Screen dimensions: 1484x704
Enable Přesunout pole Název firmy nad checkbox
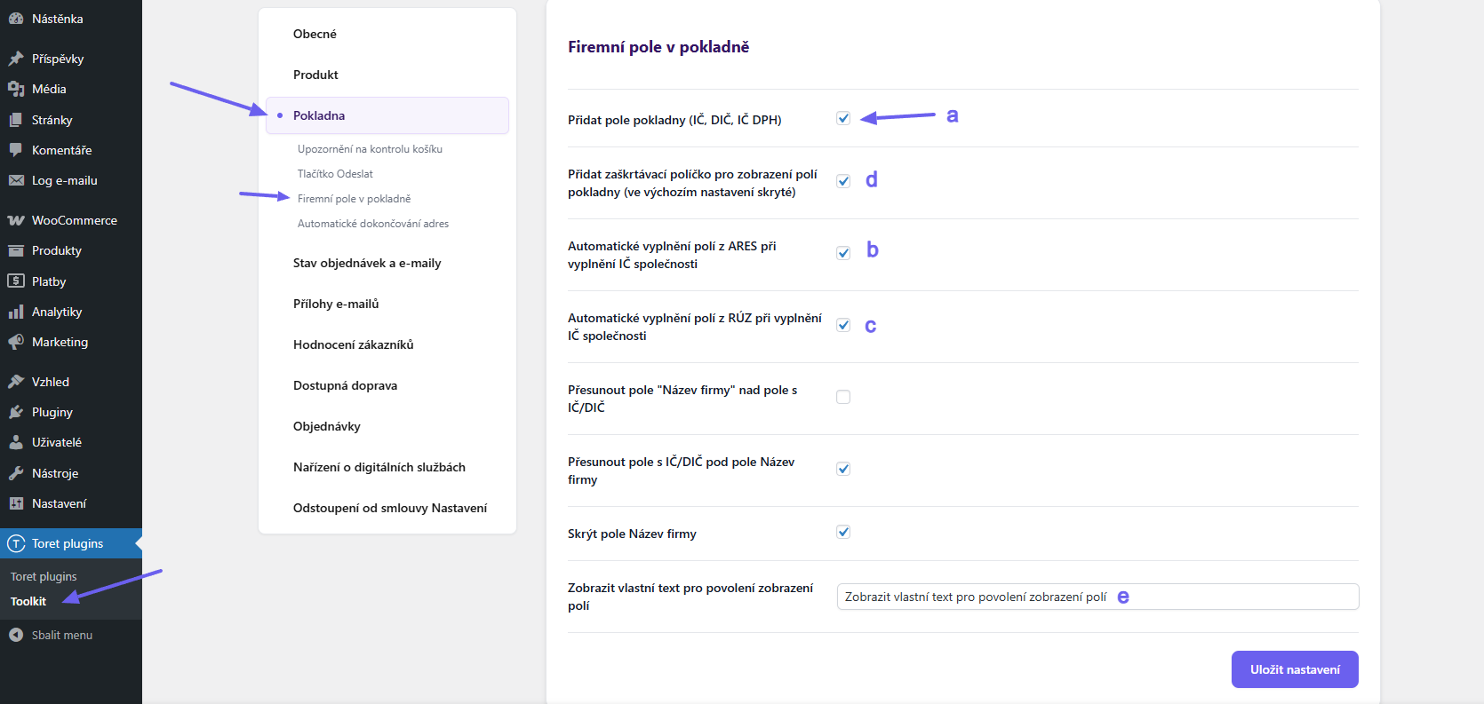coord(843,397)
